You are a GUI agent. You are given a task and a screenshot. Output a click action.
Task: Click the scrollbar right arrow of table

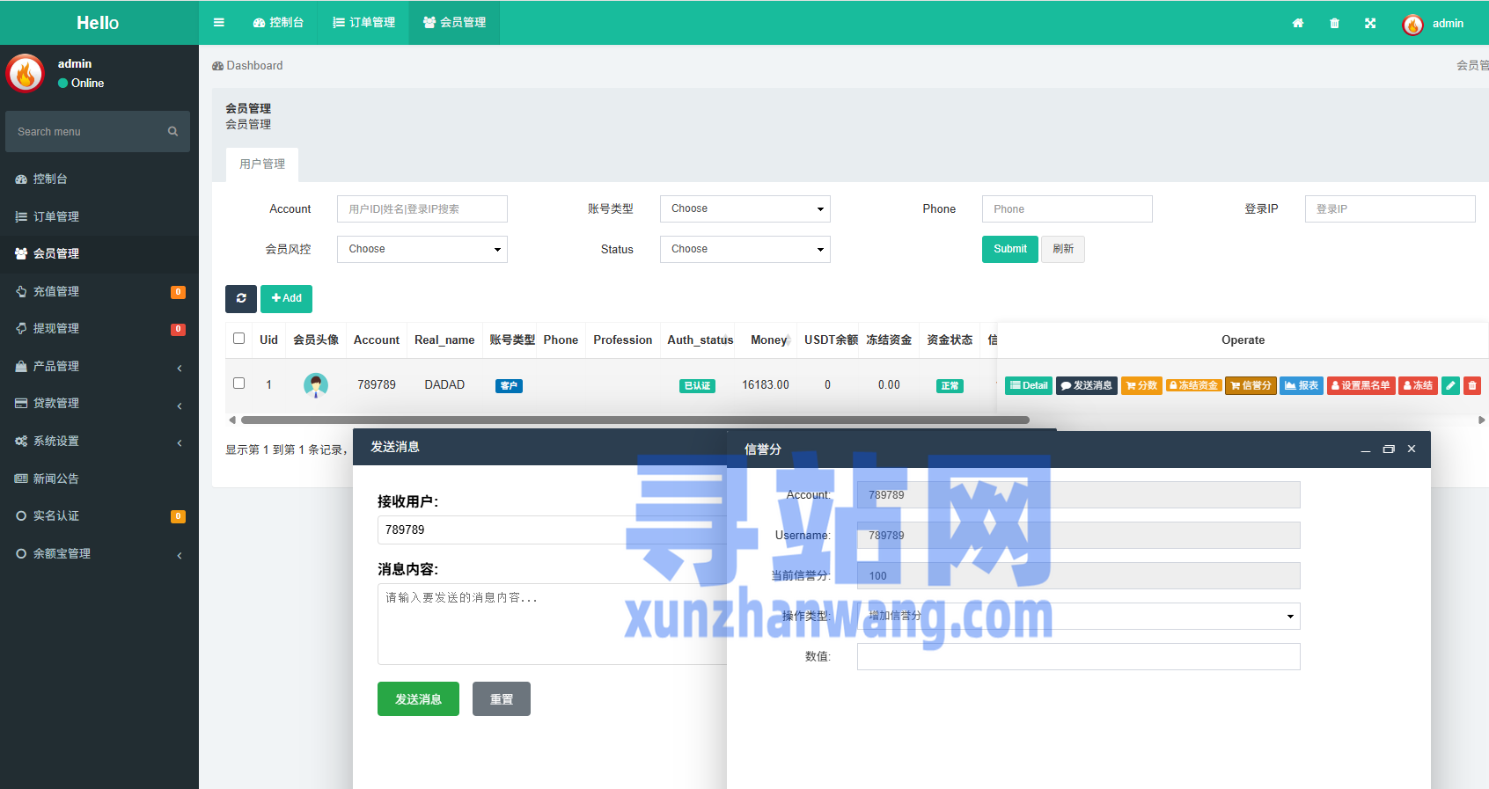[x=1481, y=420]
